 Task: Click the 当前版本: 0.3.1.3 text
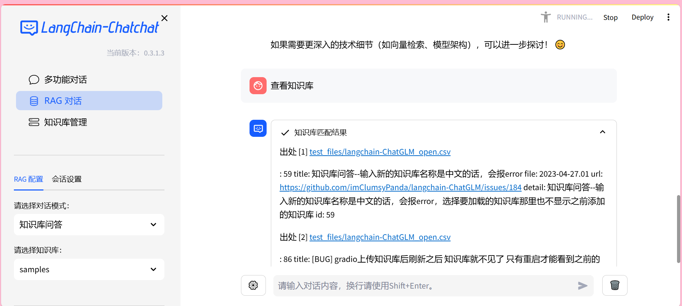(x=136, y=53)
